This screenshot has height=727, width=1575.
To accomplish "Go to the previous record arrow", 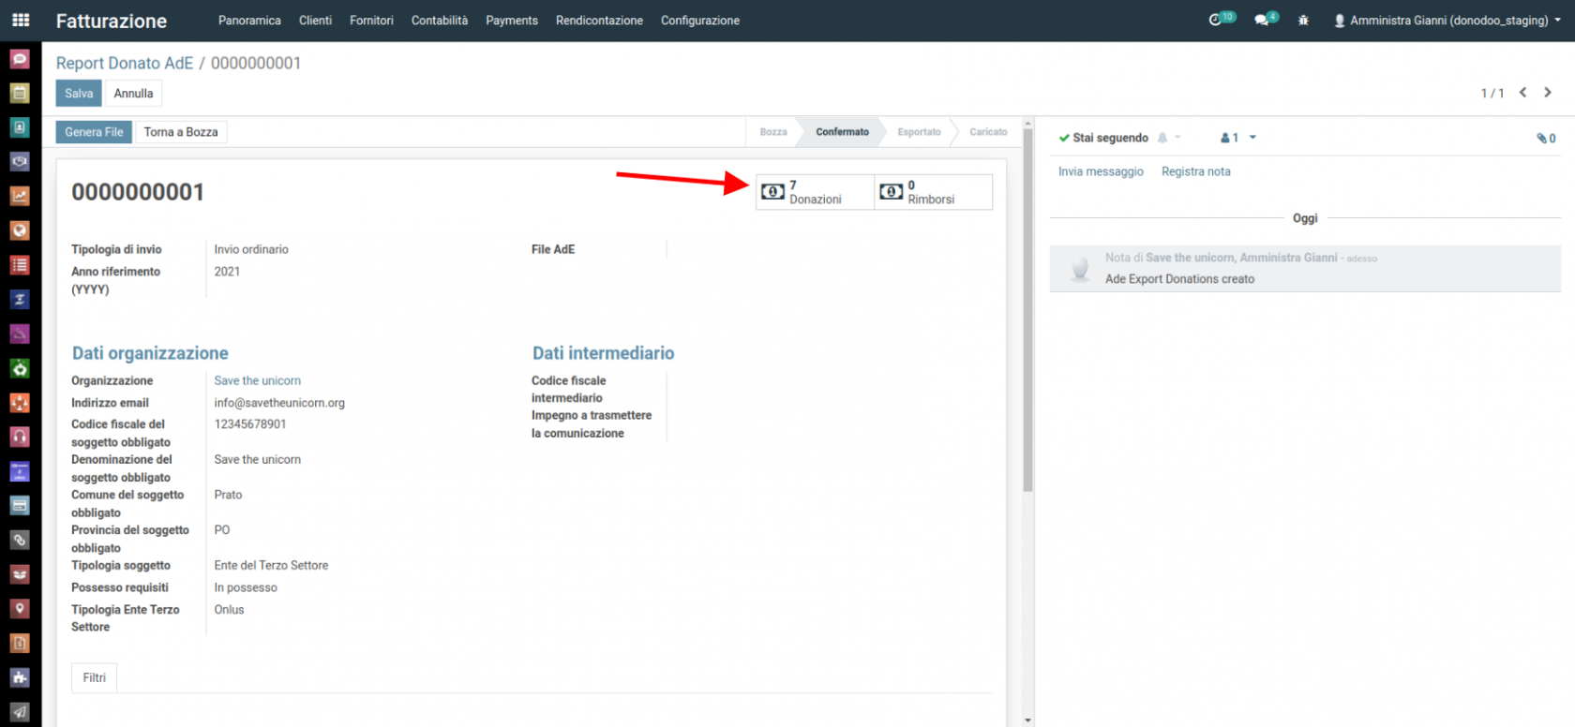I will point(1522,93).
